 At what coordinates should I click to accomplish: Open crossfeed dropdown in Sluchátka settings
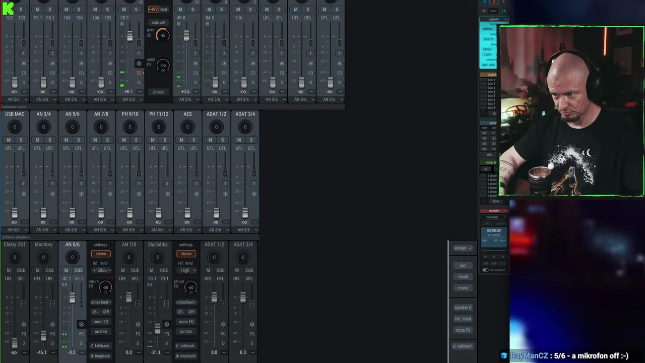click(x=186, y=302)
